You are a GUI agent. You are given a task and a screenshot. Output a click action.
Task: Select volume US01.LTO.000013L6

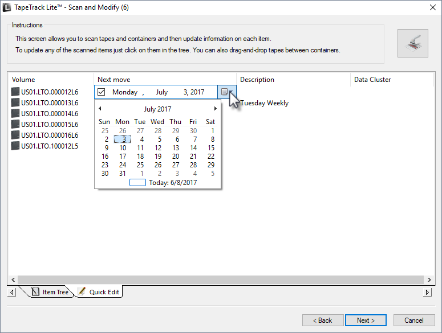[50, 102]
